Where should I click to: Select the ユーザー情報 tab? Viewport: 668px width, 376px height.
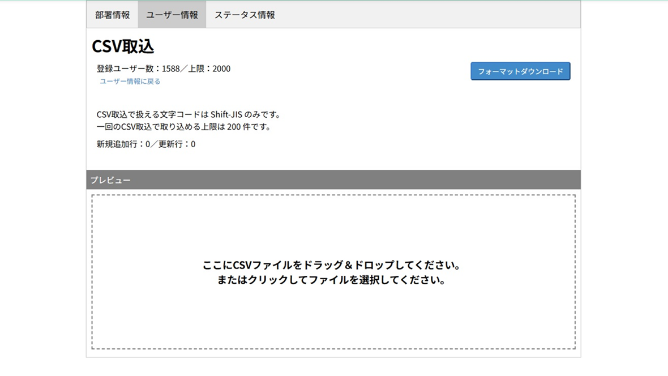(172, 15)
